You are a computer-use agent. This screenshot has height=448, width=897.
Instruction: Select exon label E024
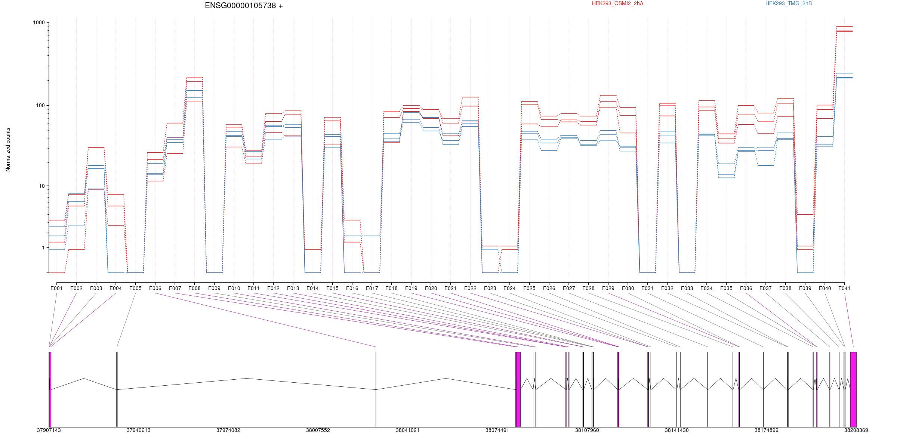509,288
